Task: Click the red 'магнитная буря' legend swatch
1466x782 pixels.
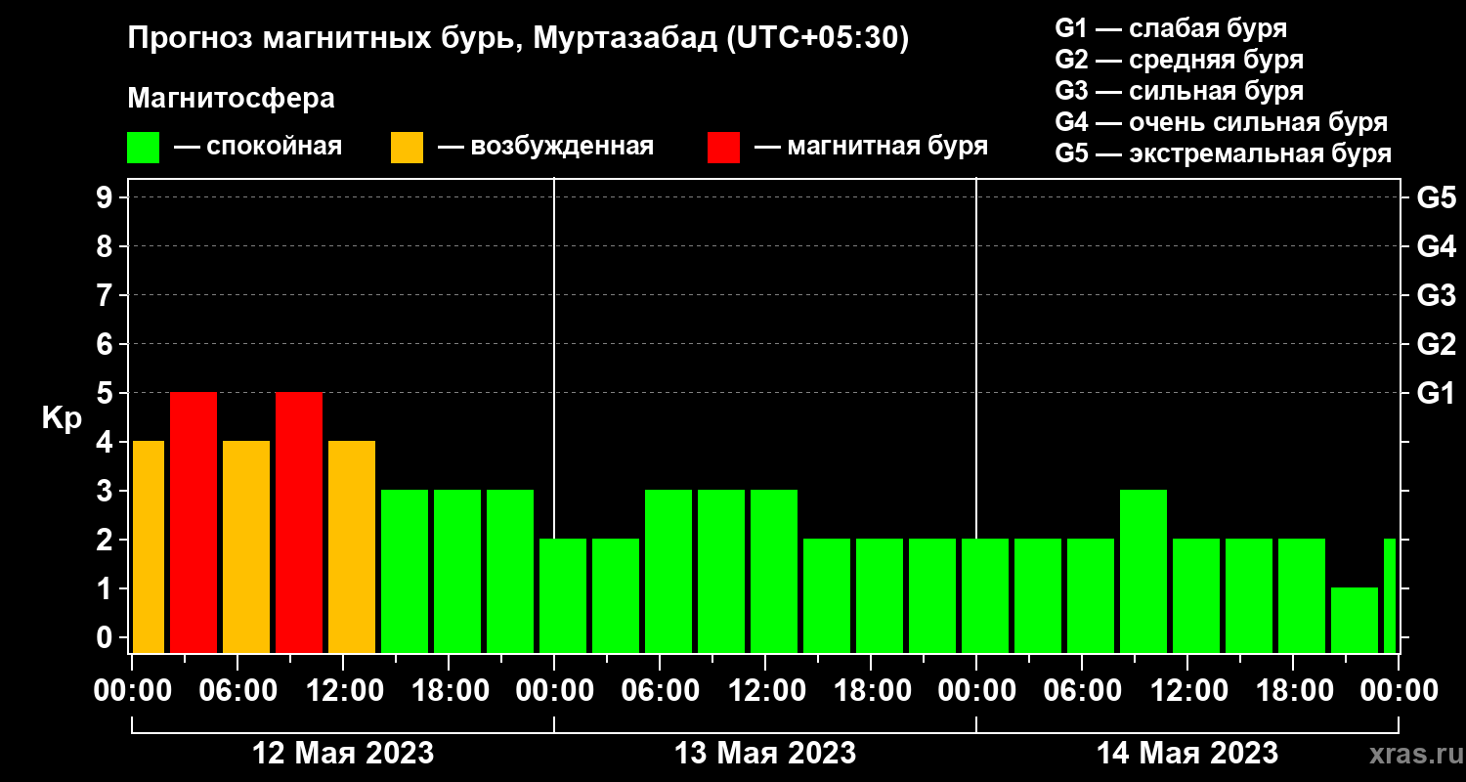Action: (723, 148)
